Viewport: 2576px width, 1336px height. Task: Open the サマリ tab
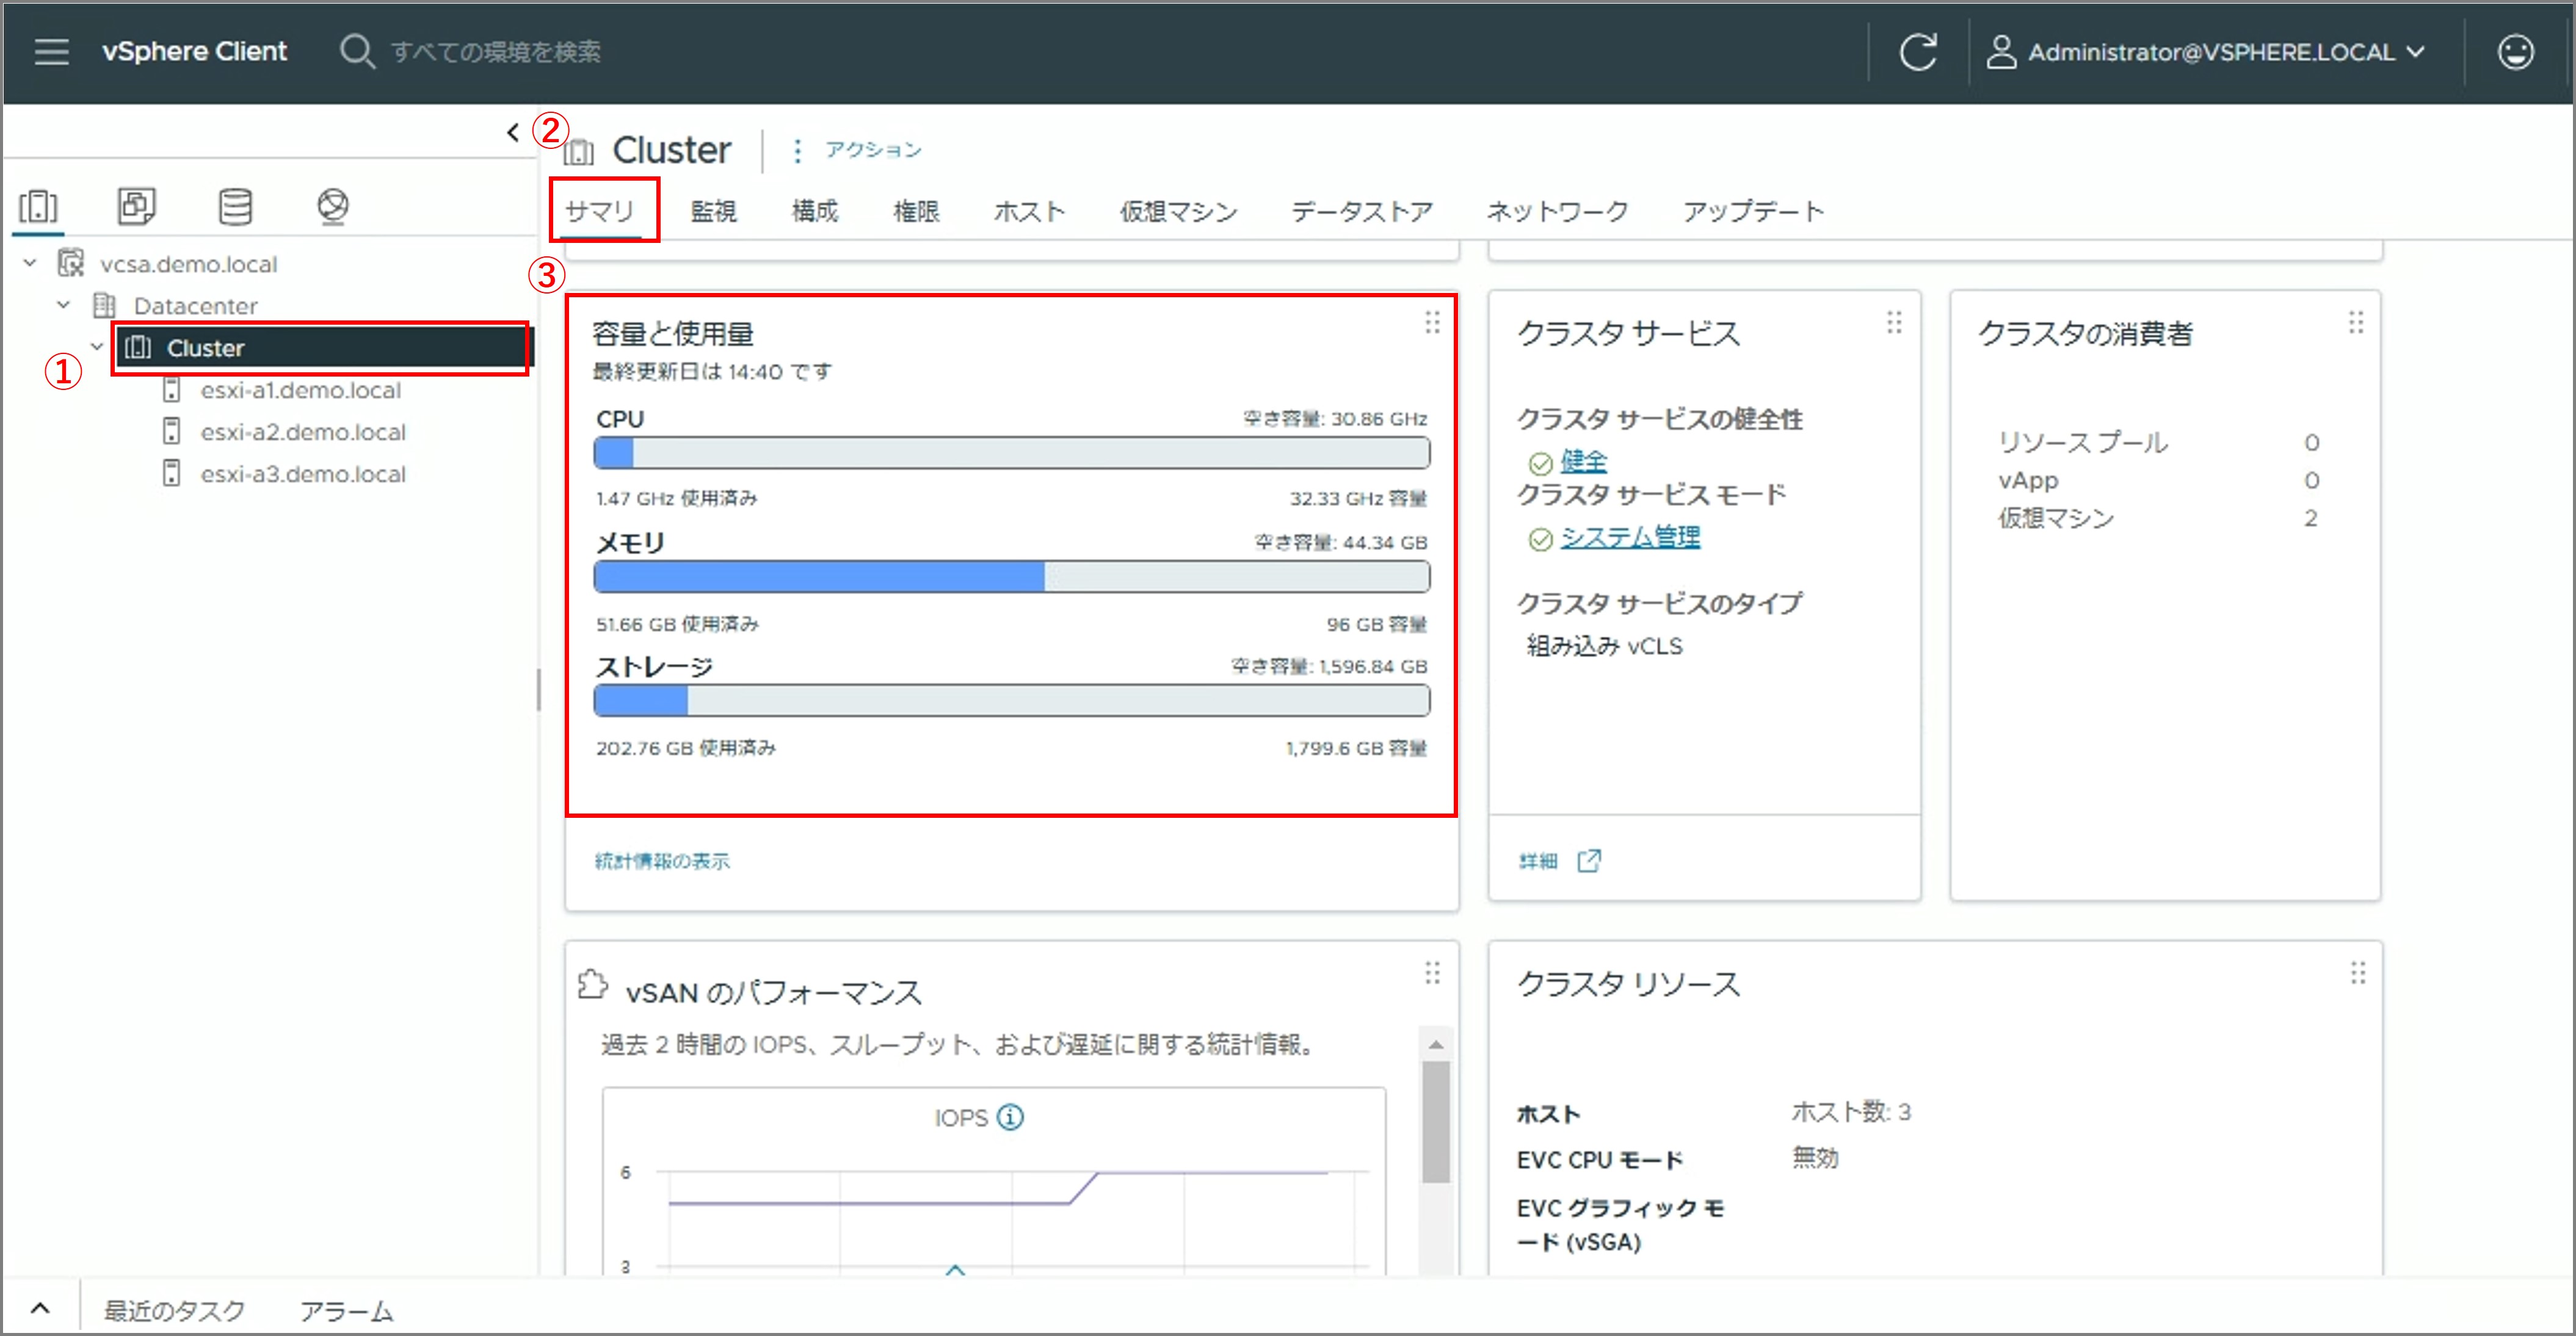pyautogui.click(x=600, y=211)
